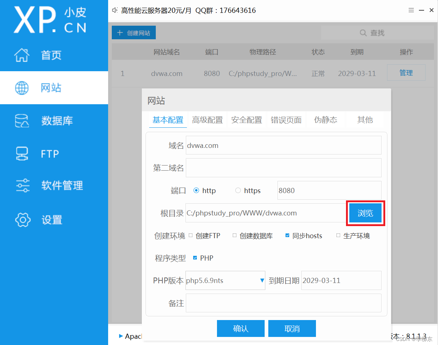Image resolution: width=438 pixels, height=345 pixels.
Task: Select the https radio button
Action: pos(238,190)
